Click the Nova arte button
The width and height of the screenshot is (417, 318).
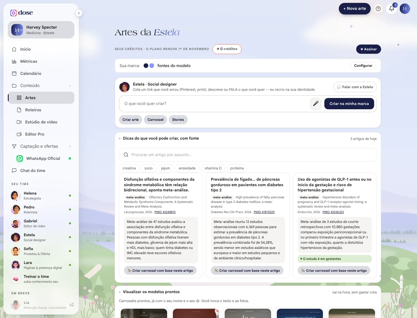pyautogui.click(x=355, y=9)
